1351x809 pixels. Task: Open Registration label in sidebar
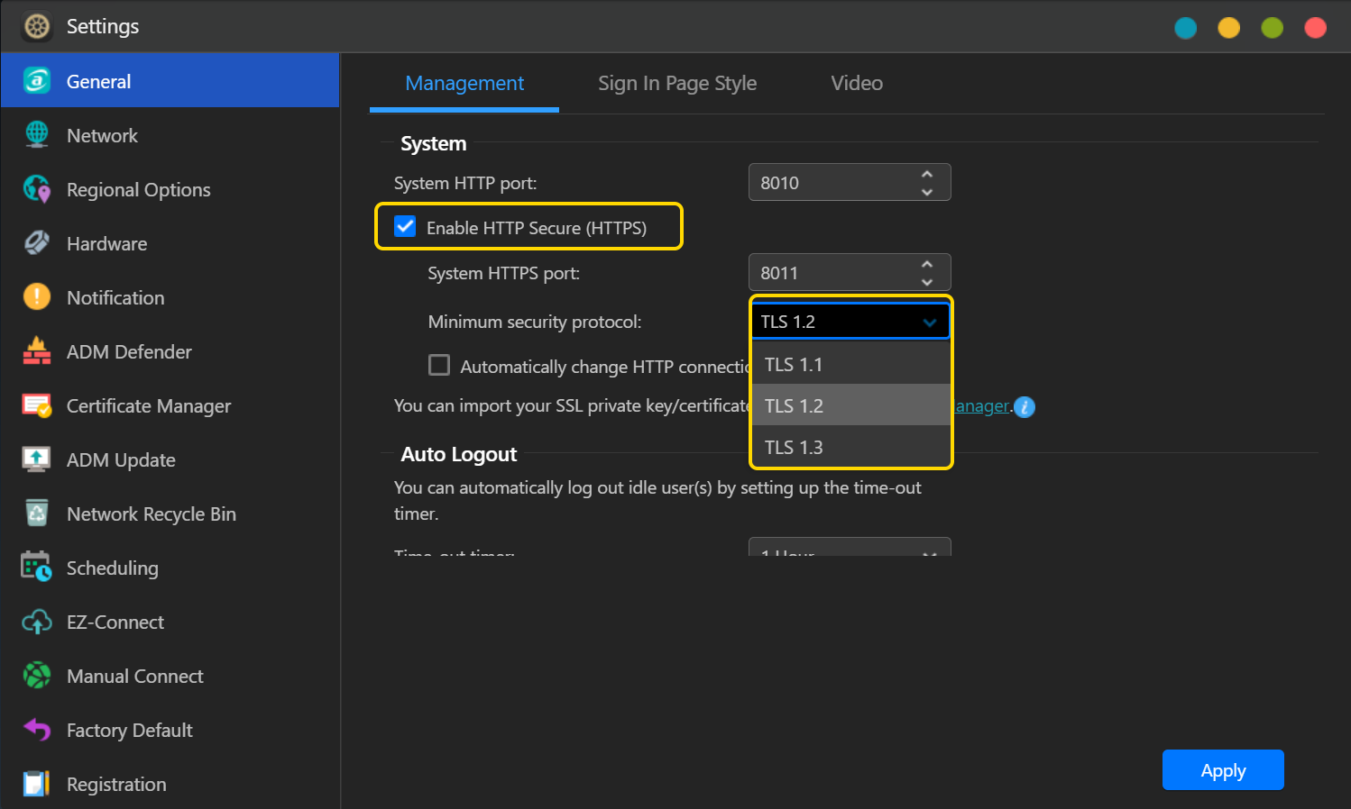tap(116, 785)
